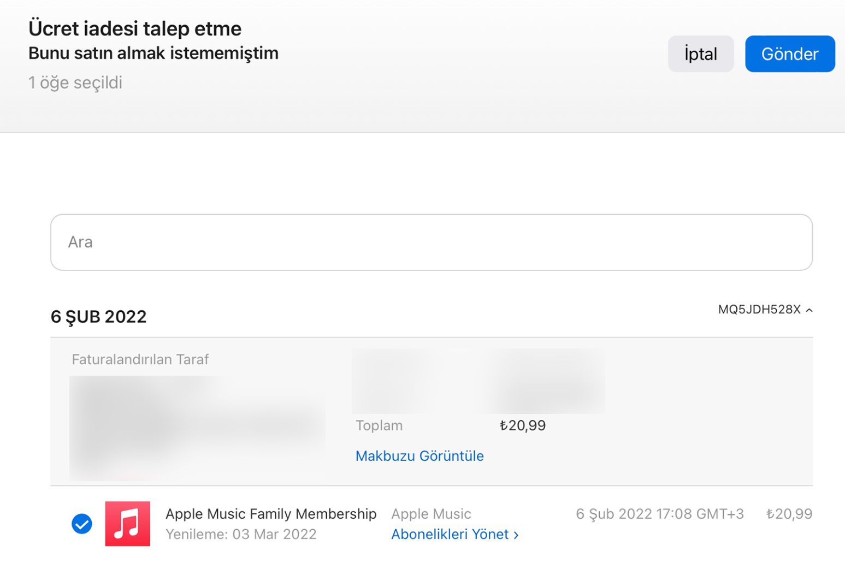The height and width of the screenshot is (569, 845).
Task: Open the Makbuzu Görüntüle receipt link
Action: coord(419,456)
